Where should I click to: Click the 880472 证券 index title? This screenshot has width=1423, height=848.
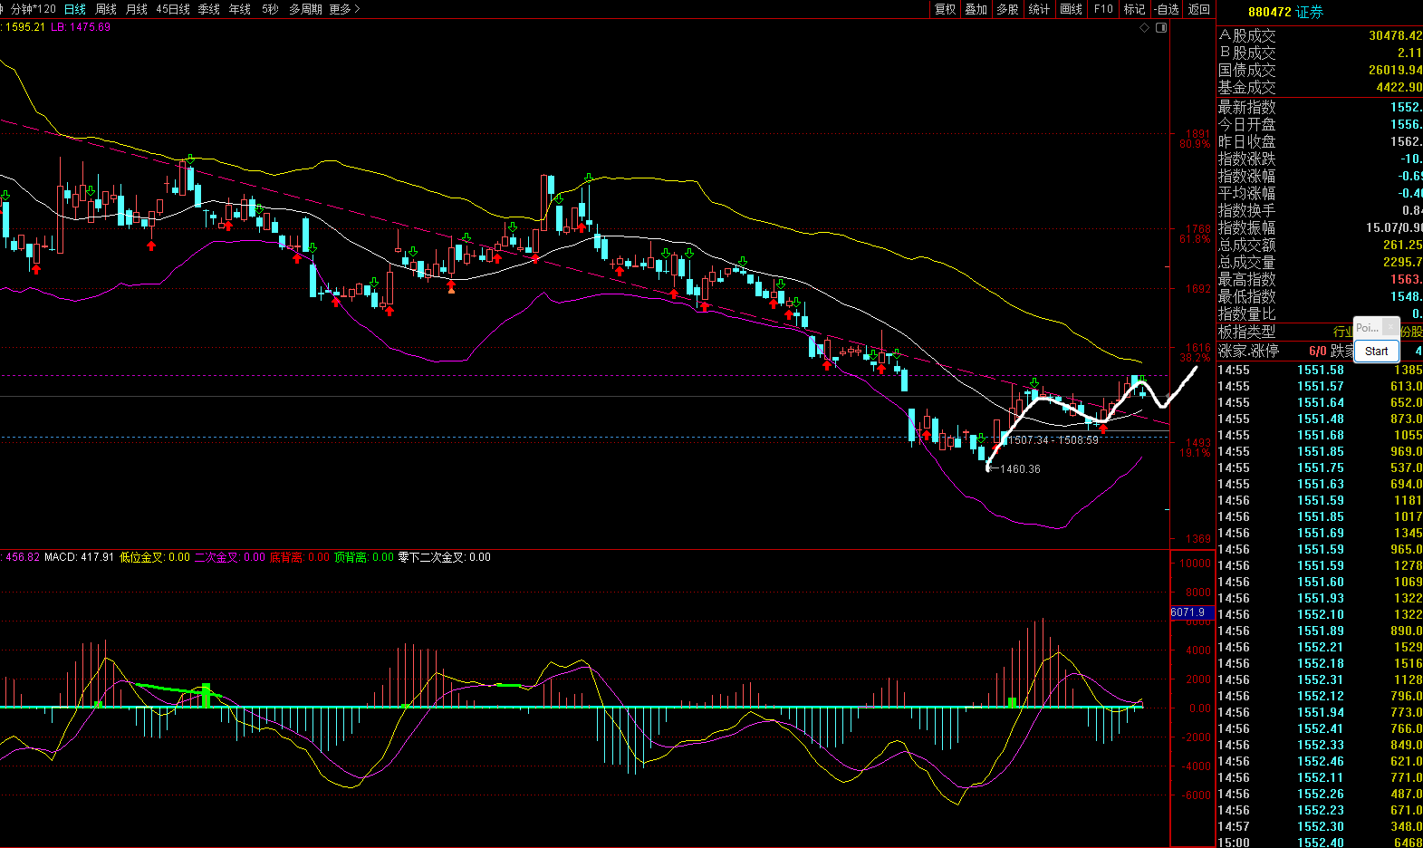(1285, 12)
